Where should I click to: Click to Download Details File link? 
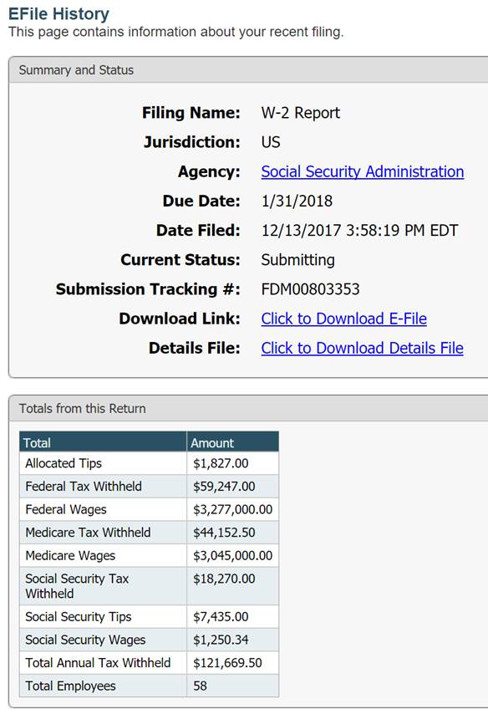[x=363, y=348]
